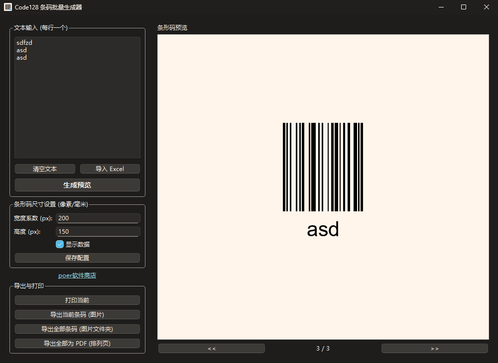Screen dimensions: 498x363
Task: Click the 清空文本 button
Action: tap(45, 169)
